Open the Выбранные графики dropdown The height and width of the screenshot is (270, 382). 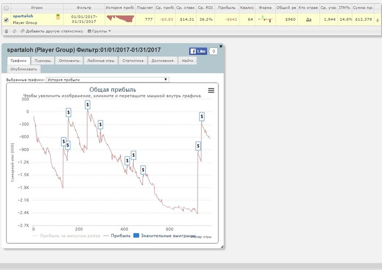tap(108, 79)
